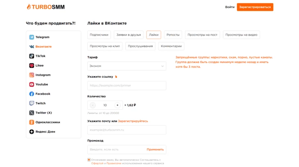The height and width of the screenshot is (167, 299).
Task: Select the Комментарии tab
Action: coord(171,46)
